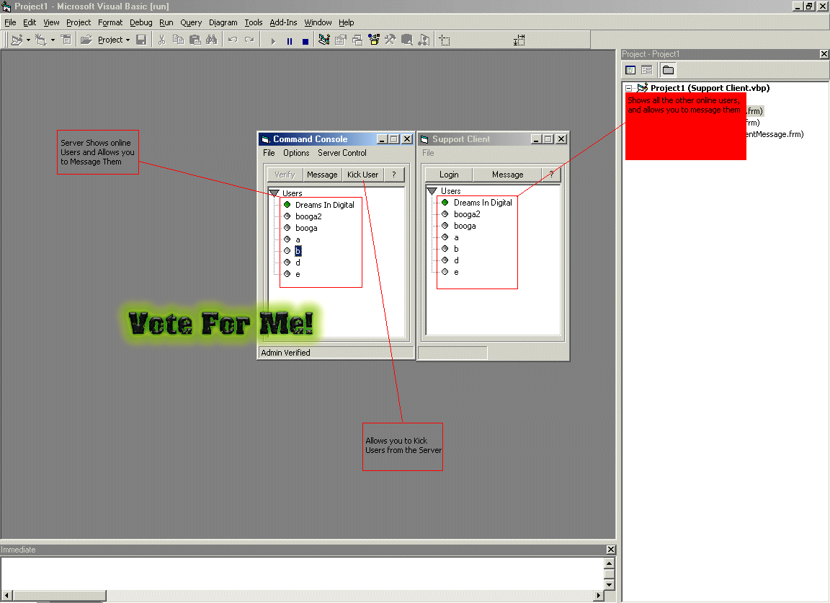Click the Kick User button
The image size is (830, 603).
pos(362,175)
